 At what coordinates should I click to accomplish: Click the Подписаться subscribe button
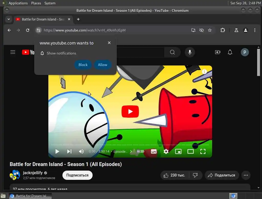pyautogui.click(x=77, y=175)
